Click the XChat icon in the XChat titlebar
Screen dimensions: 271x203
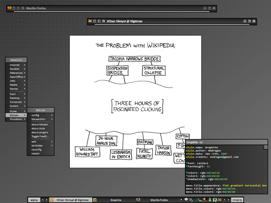pyautogui.click(x=90, y=21)
